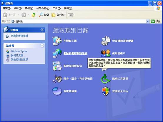Click the 說明及支援 text link
This screenshot has width=163, height=122.
17,56
